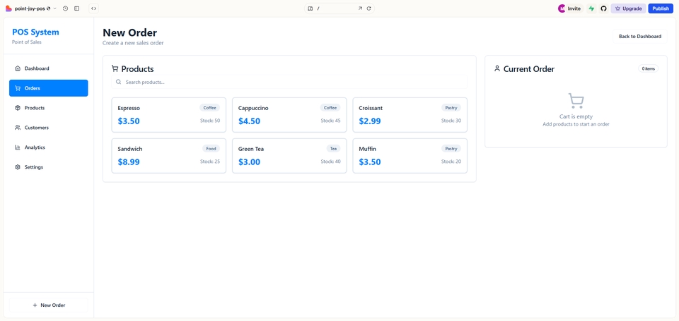Click the Upgrade button

[x=628, y=8]
